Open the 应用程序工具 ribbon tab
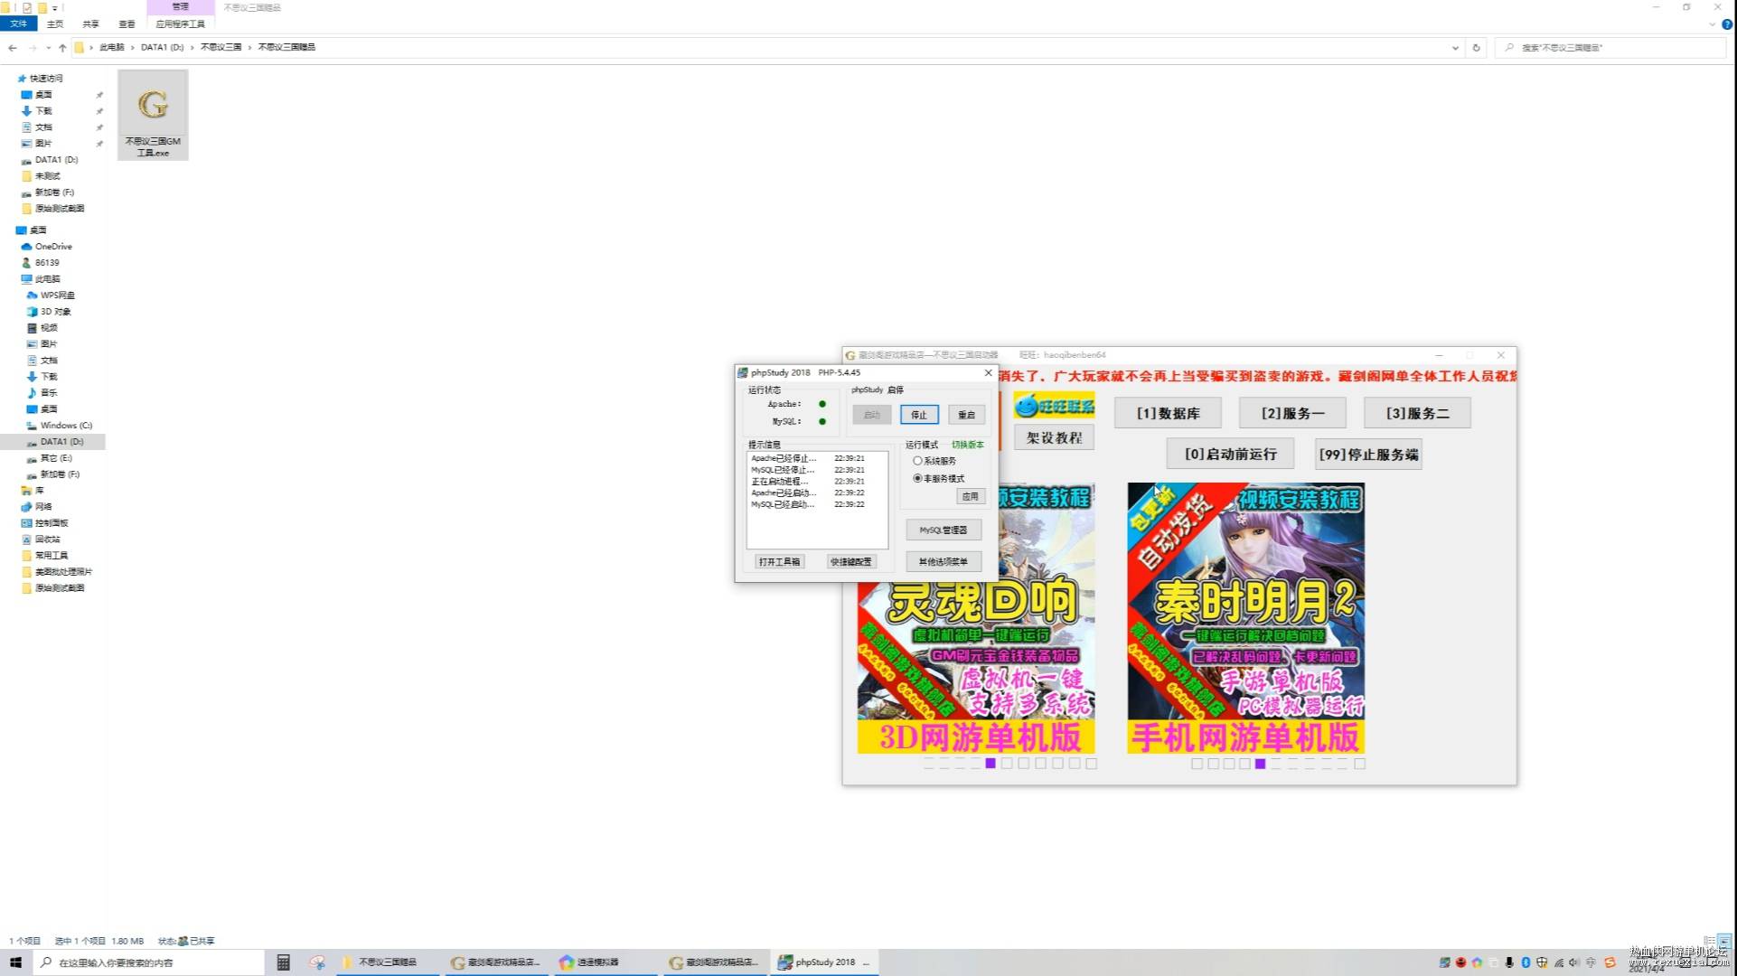 pos(181,24)
